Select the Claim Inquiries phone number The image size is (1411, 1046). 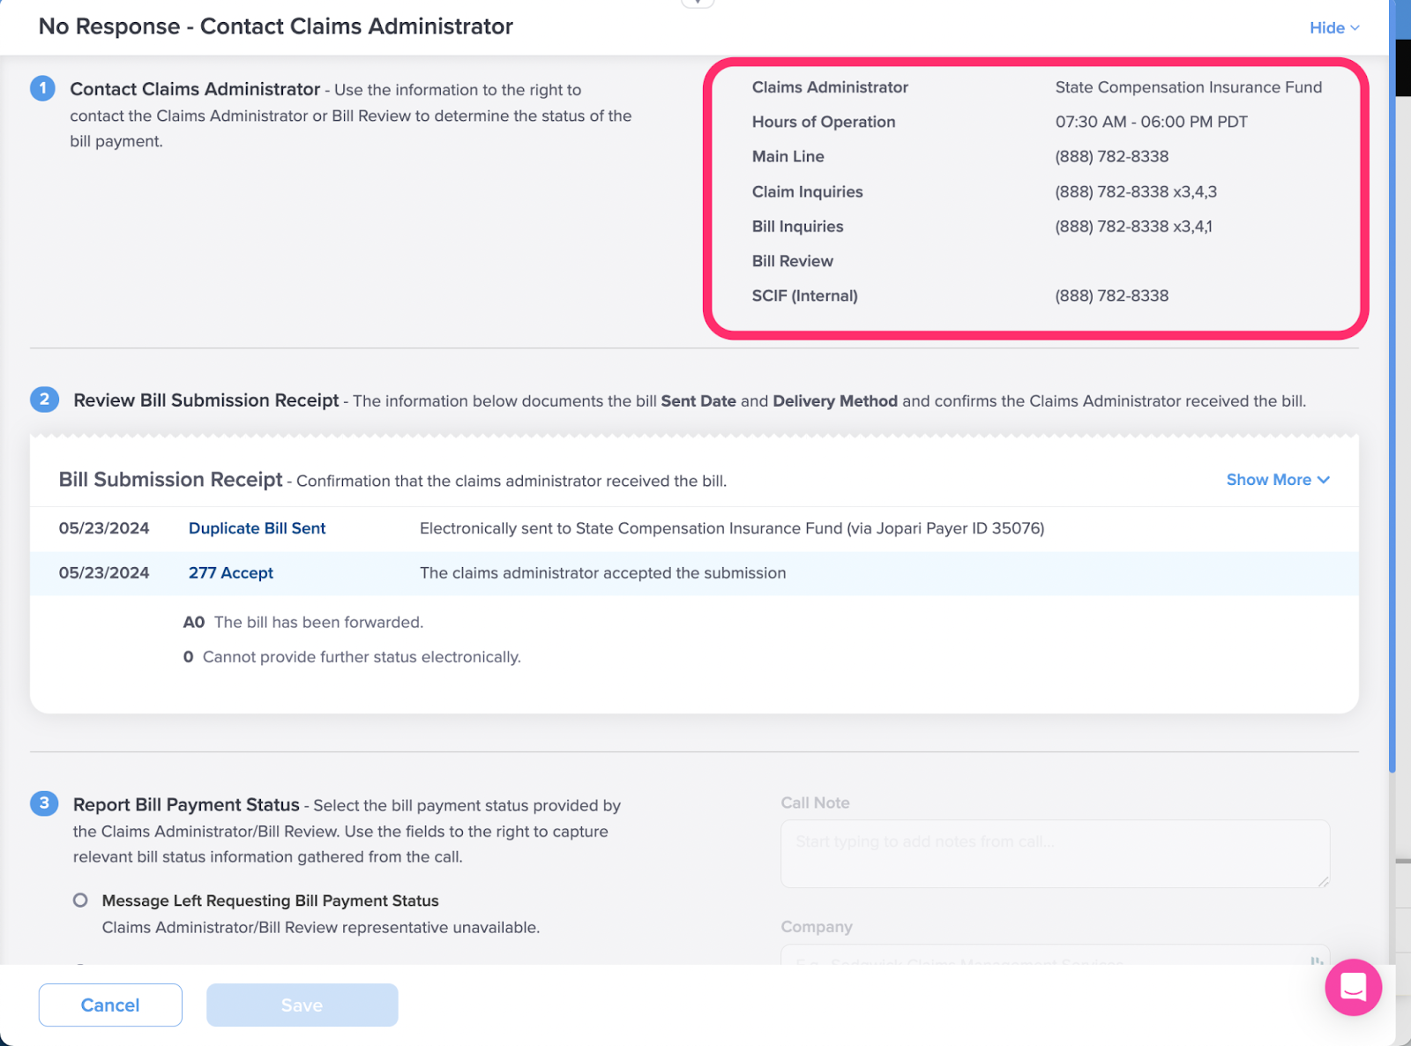1135,191
